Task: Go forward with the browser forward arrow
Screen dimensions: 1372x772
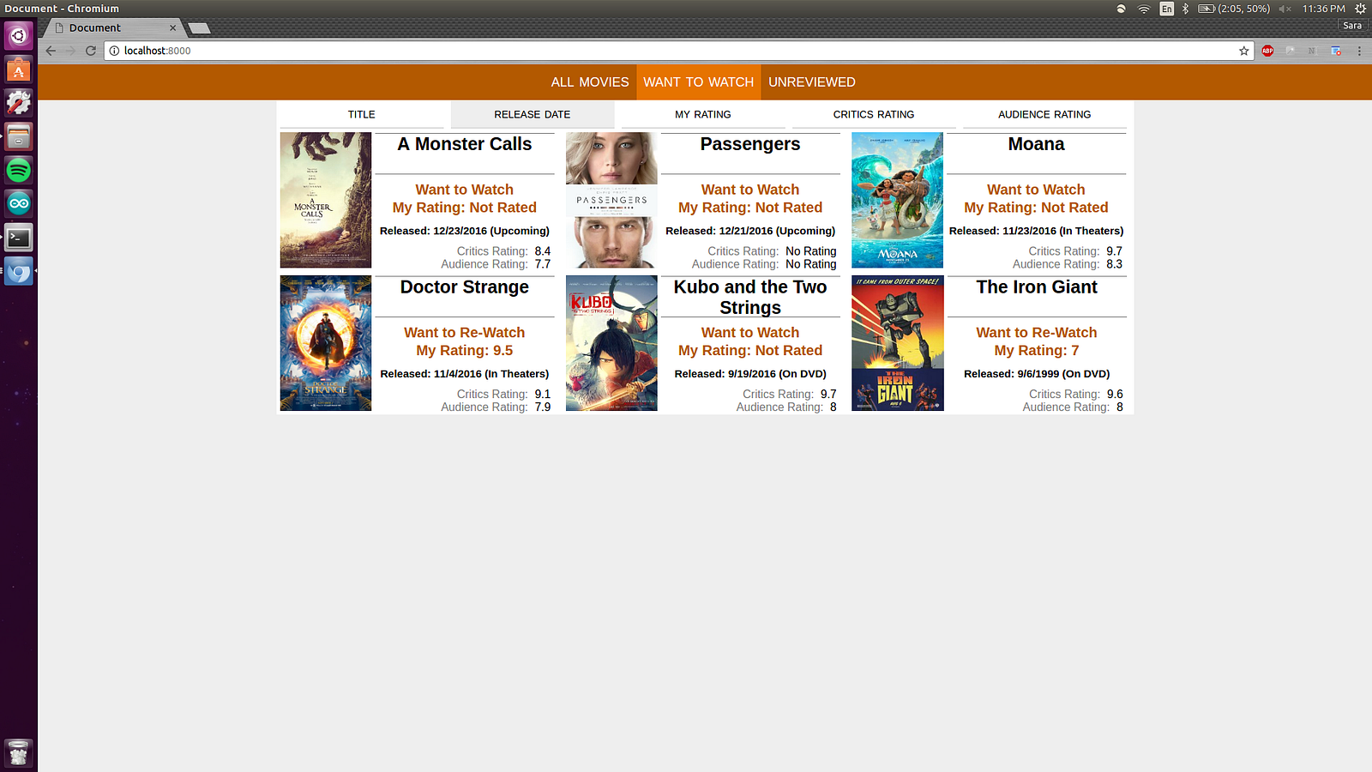Action: (x=70, y=51)
